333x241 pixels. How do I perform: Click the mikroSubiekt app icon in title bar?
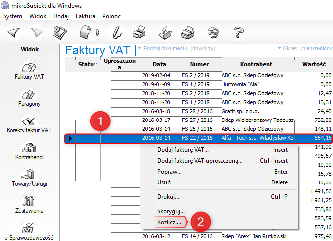[x=5, y=5]
